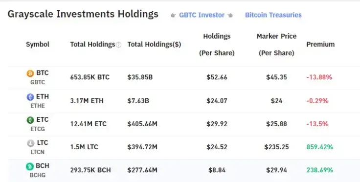Click the Litecoin LTC coin icon

(x=31, y=143)
